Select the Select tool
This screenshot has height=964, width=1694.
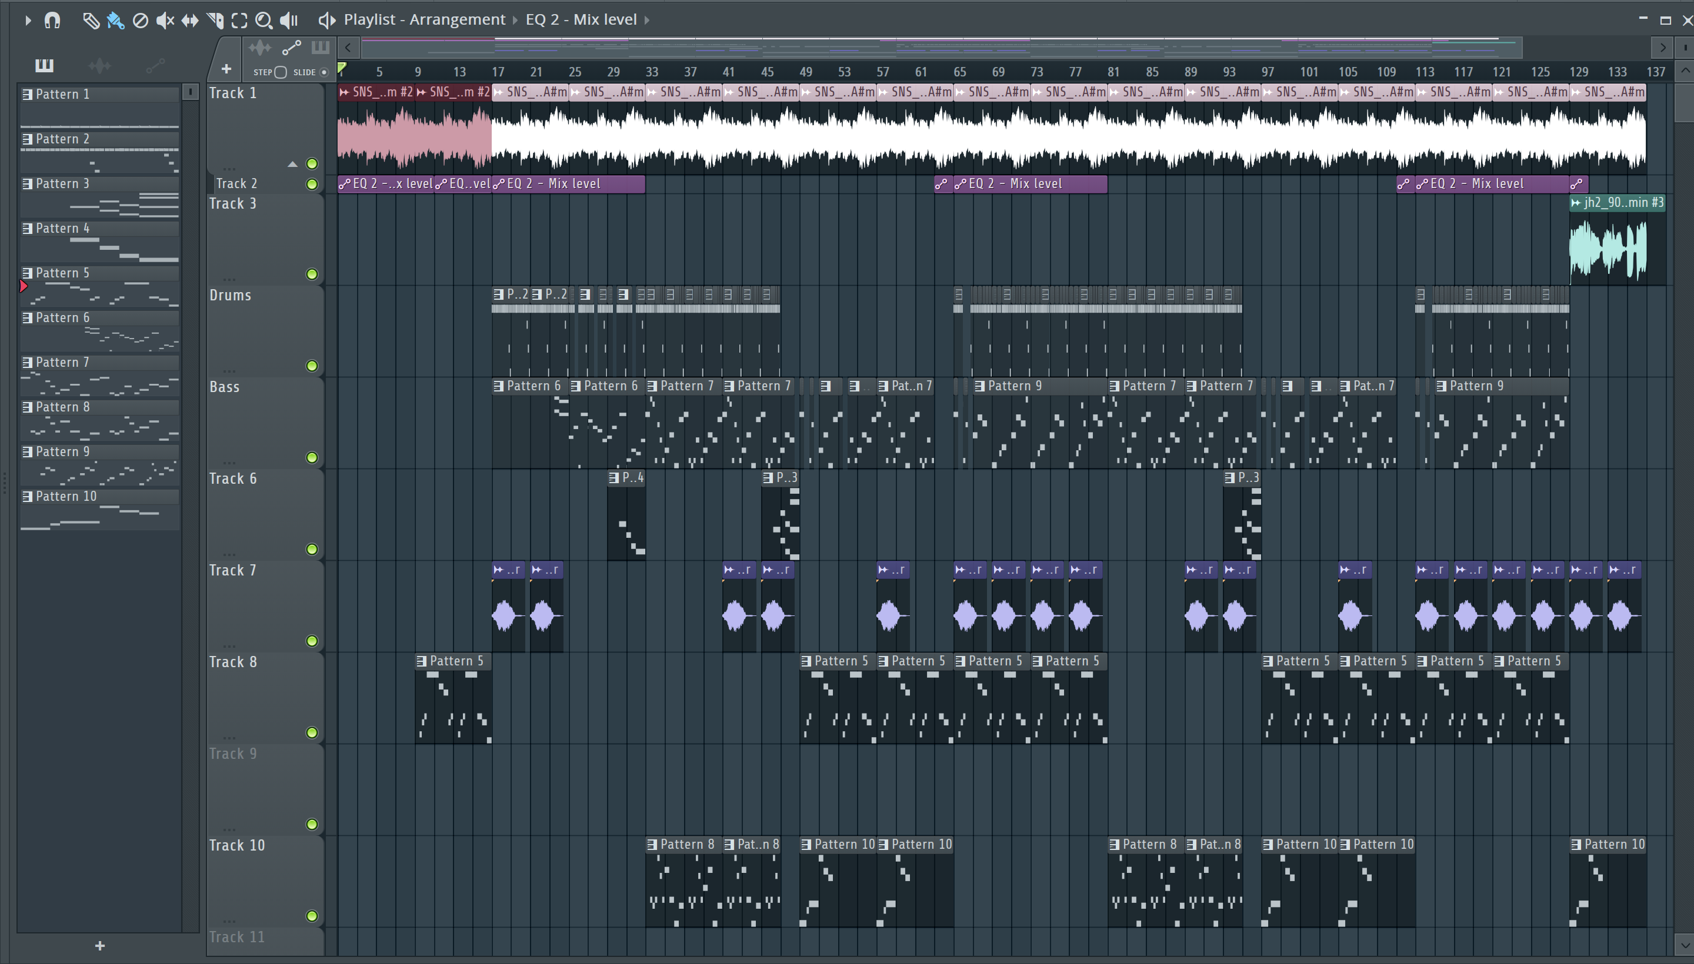coord(239,21)
